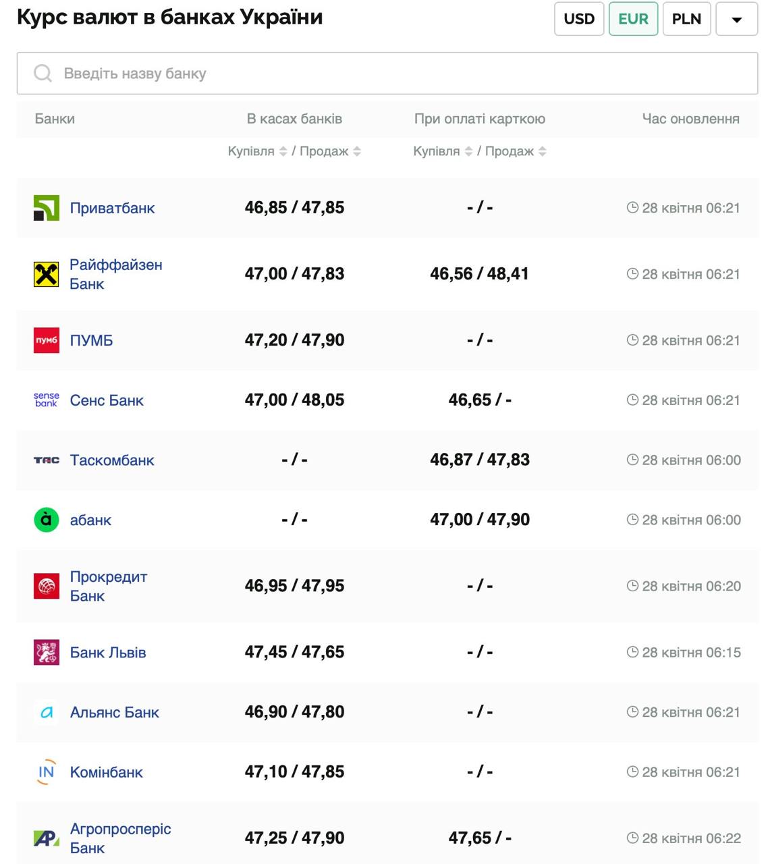Viewport: 768px width, 864px height.
Task: Click the green абанк logo icon
Action: pyautogui.click(x=47, y=520)
